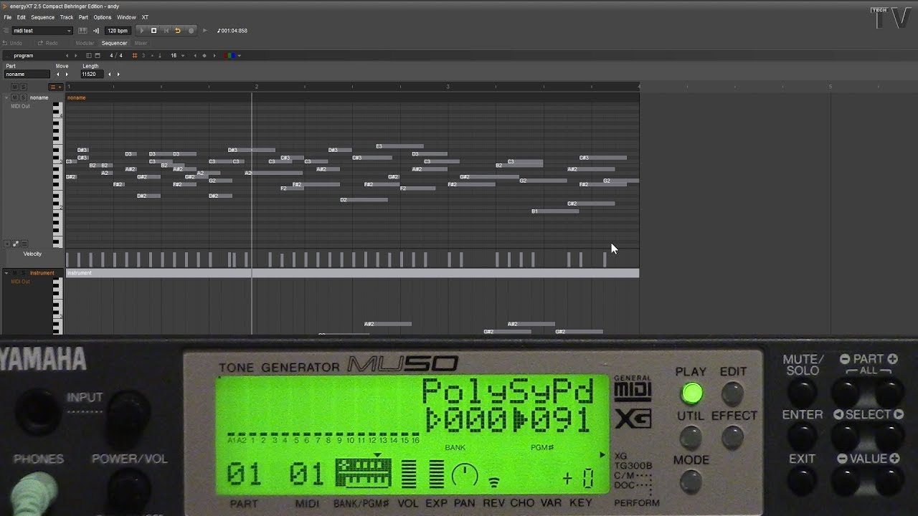Enable snap to grid via the # icon
Screen dimensions: 918x516
135,55
